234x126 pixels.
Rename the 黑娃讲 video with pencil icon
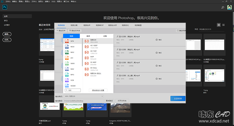click(x=117, y=36)
